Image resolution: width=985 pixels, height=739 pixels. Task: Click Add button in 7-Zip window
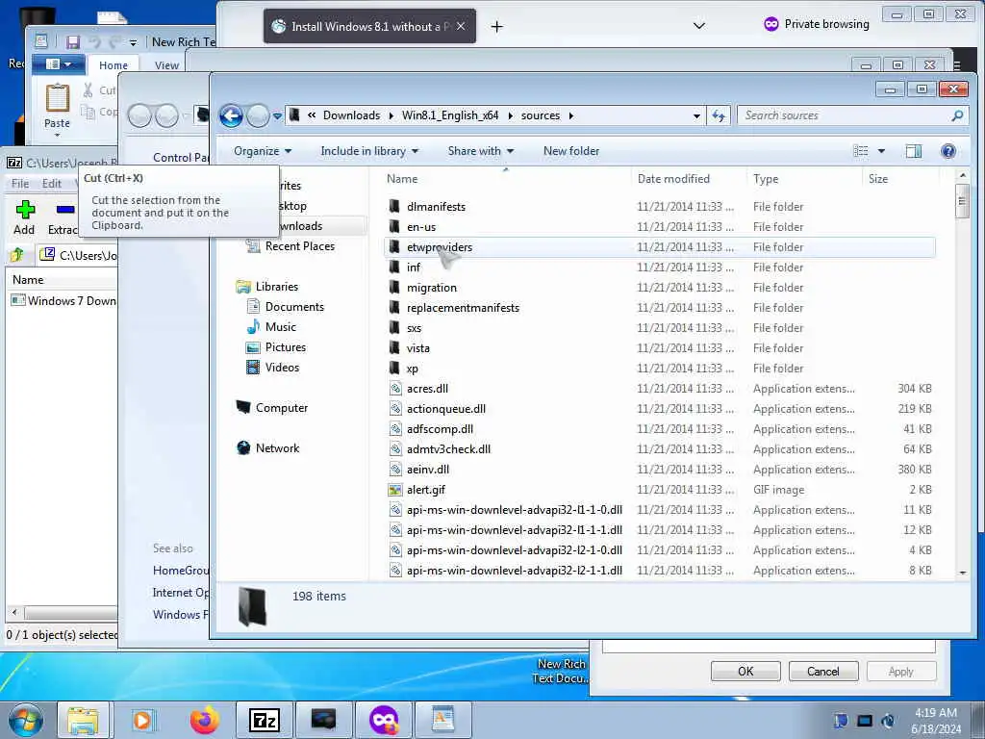[x=24, y=217]
